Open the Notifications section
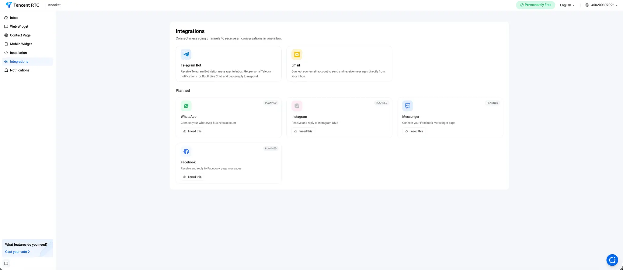The height and width of the screenshot is (270, 623). [x=28, y=70]
